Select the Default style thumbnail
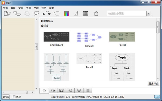 coord(89,37)
